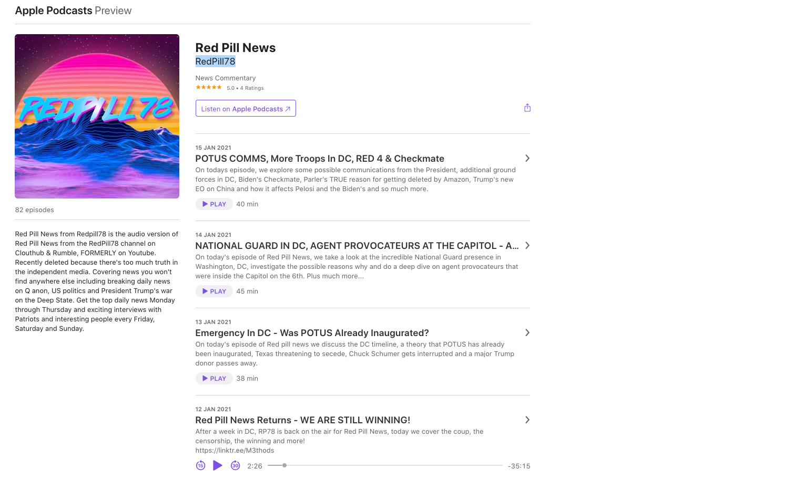Image resolution: width=793 pixels, height=480 pixels.
Task: Click the 5.0 • 4 Ratings text
Action: 245,88
